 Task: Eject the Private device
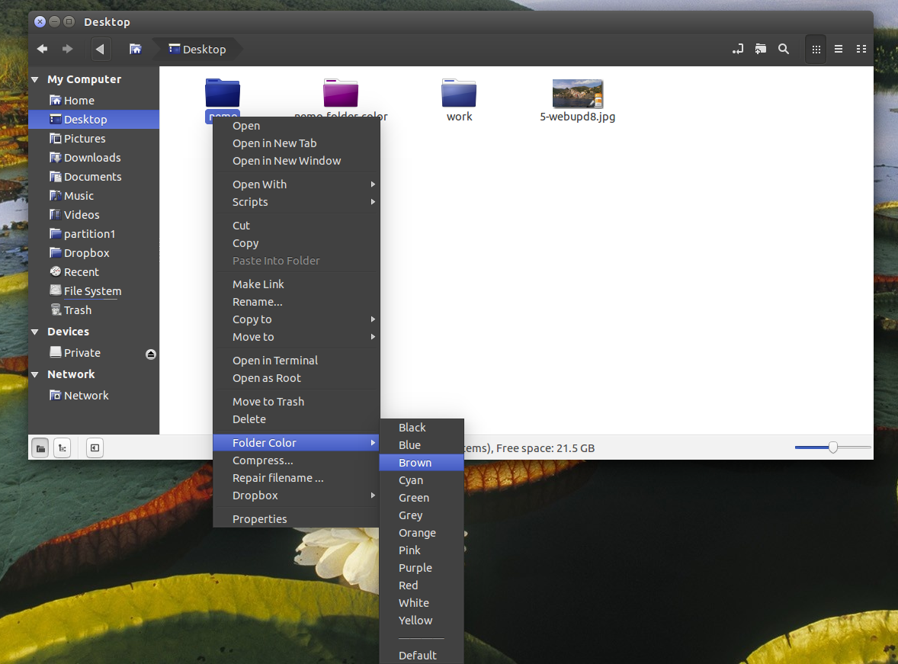pyautogui.click(x=150, y=354)
